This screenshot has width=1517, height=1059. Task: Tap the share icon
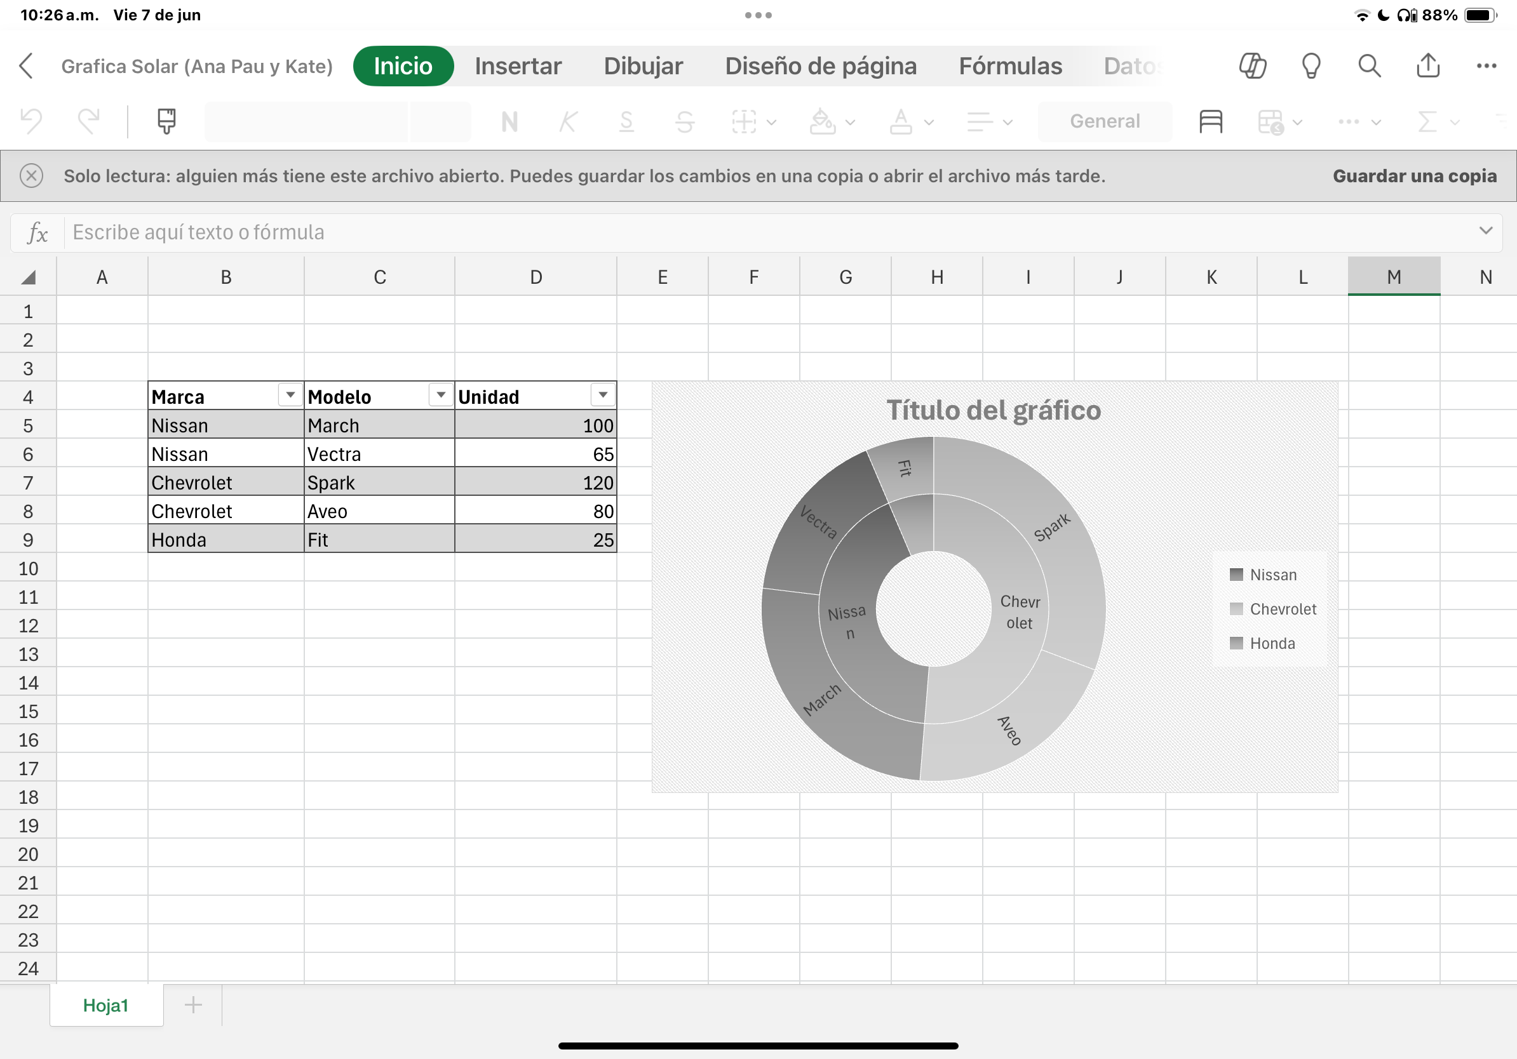1428,66
